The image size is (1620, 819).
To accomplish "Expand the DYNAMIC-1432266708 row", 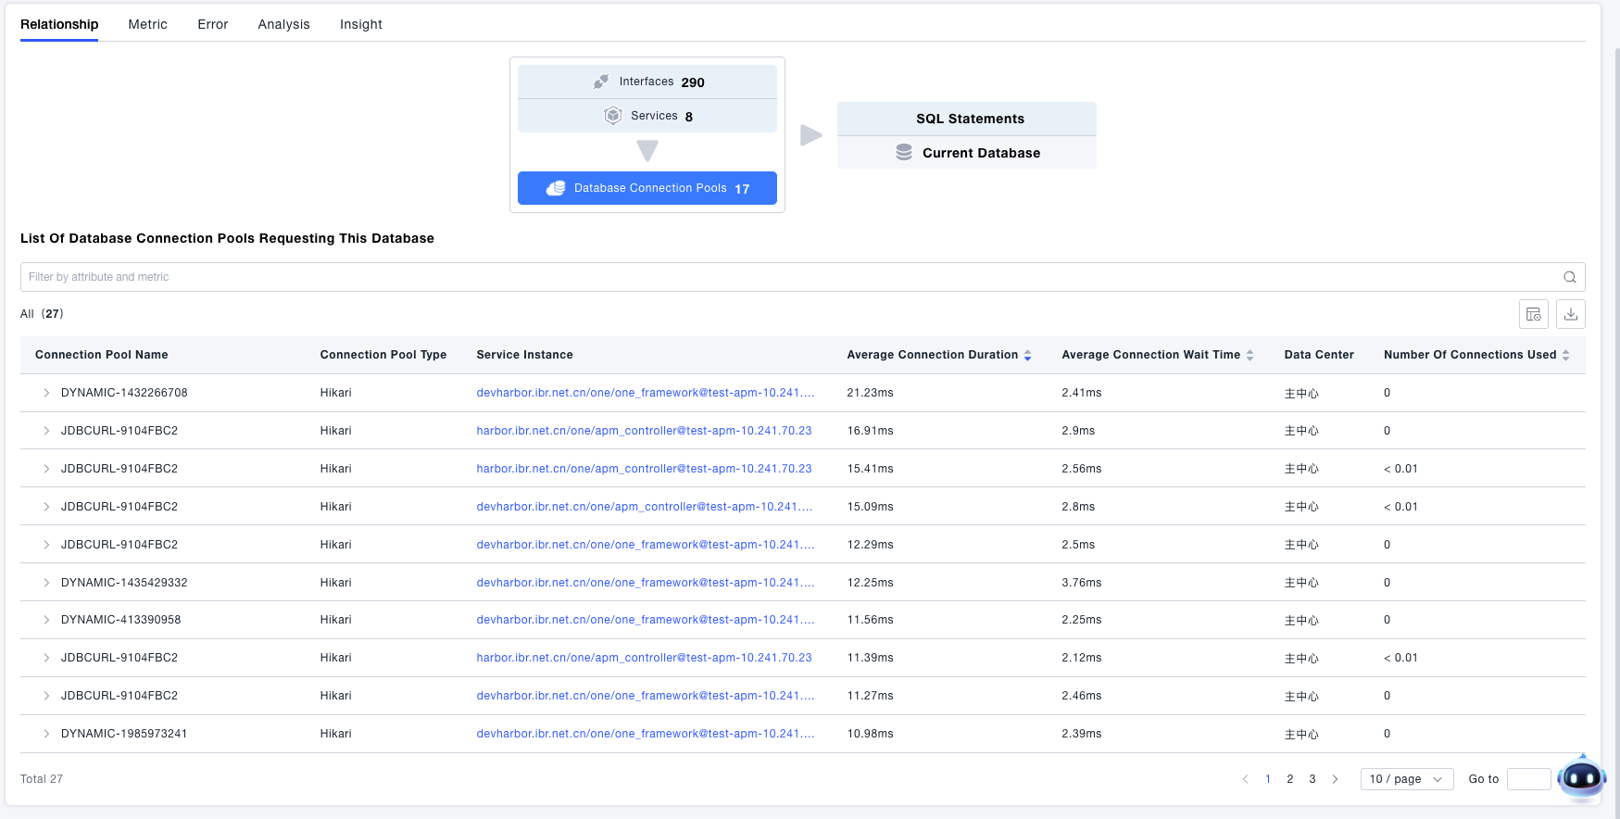I will coord(46,393).
